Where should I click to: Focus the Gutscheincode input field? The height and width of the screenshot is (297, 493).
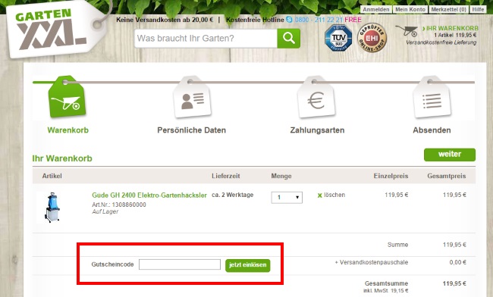(x=180, y=264)
